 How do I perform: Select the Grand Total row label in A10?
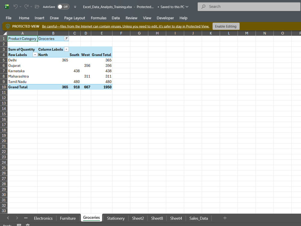(x=22, y=87)
